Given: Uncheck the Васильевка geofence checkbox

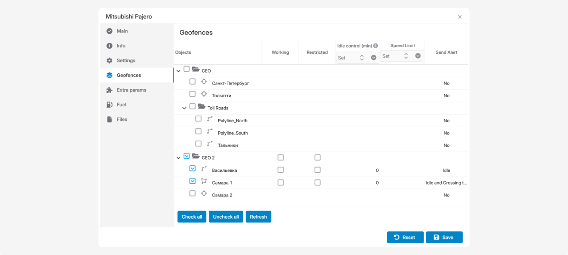Looking at the screenshot, I should tap(193, 169).
